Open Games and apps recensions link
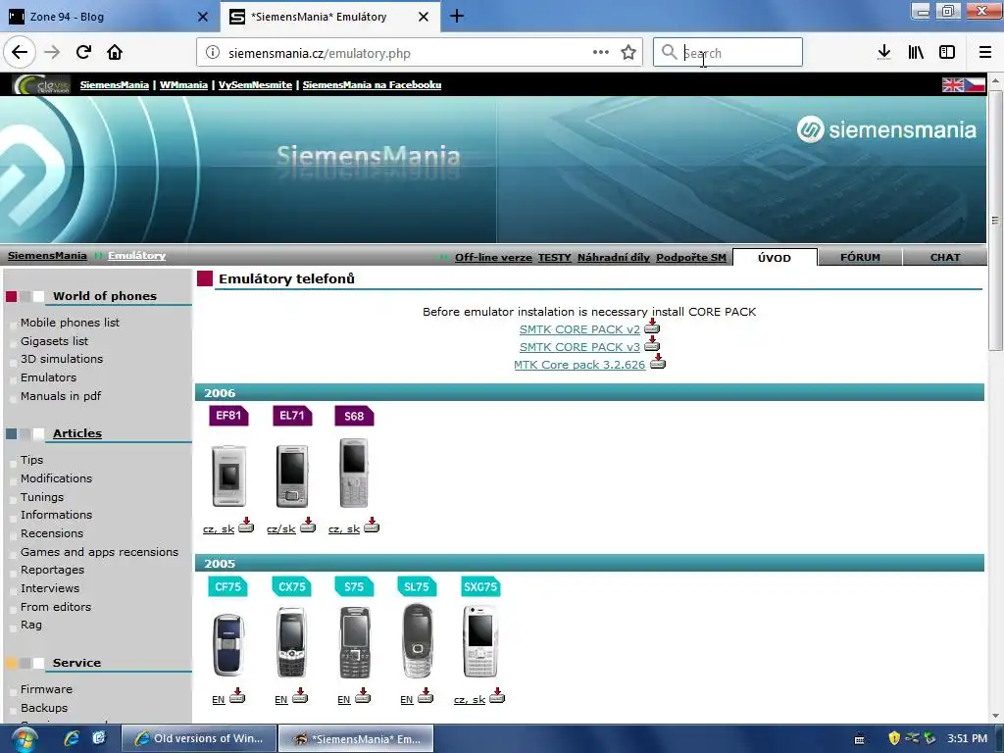This screenshot has width=1004, height=753. click(x=99, y=552)
